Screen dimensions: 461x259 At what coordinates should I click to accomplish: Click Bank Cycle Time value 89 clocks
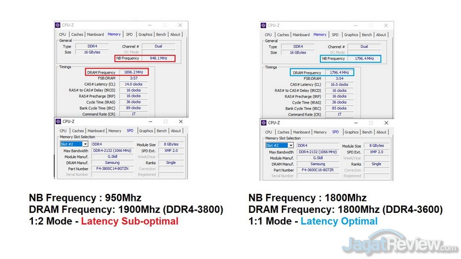(x=134, y=108)
